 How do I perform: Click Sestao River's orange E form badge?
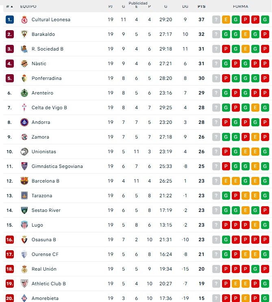(246, 210)
